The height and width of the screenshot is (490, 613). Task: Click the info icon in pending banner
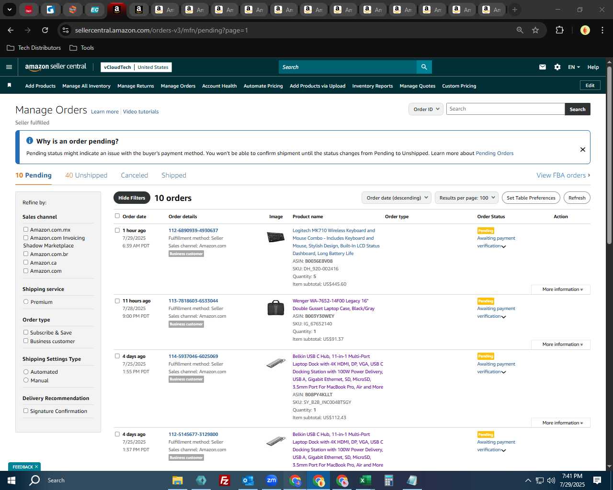30,141
